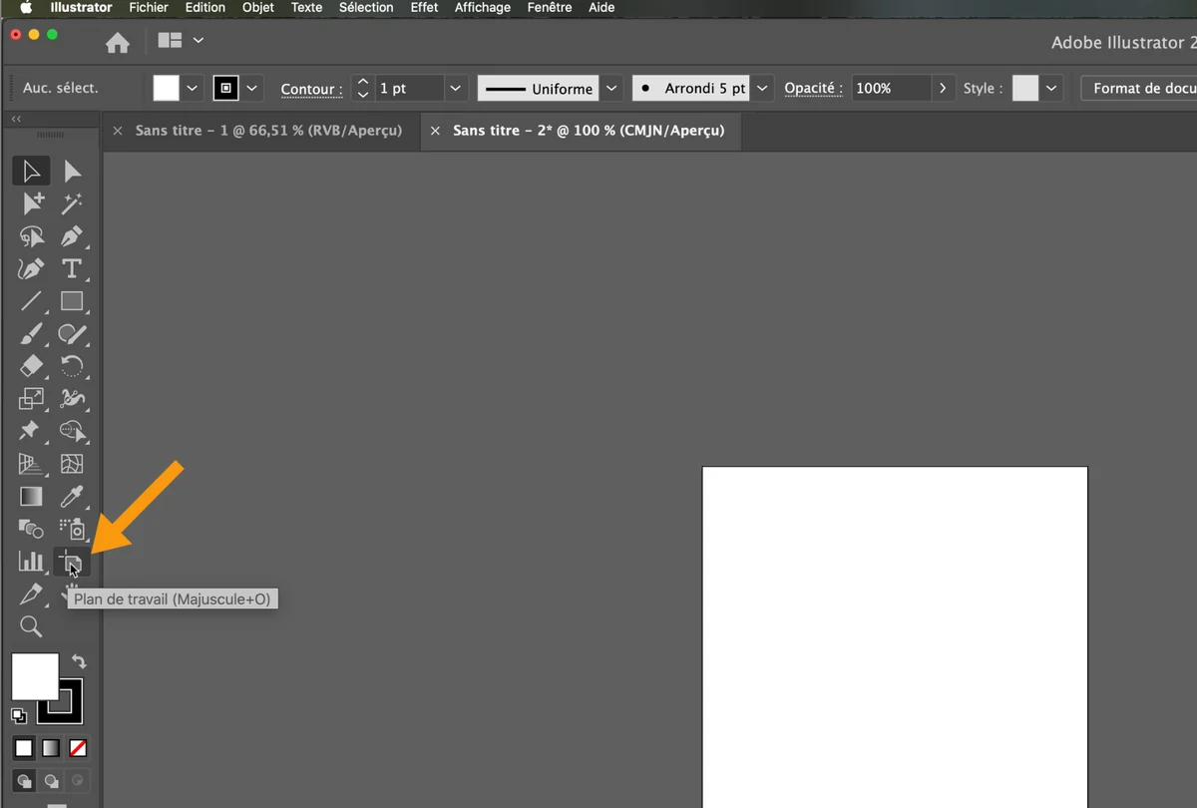
Task: Select the Direct Selection tool (white arrow)
Action: [x=72, y=172]
